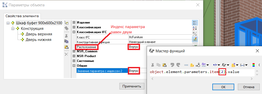This screenshot has height=94, width=262.
Task: Expand the Классификация group
Action: pos(74,27)
